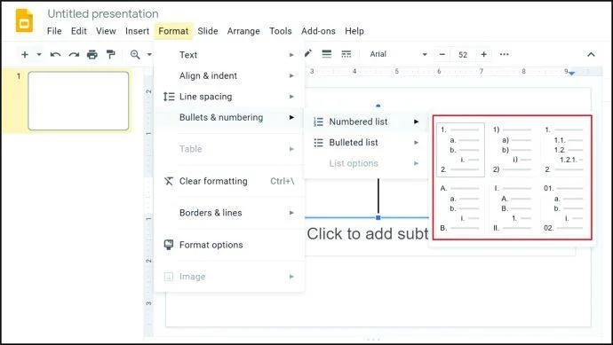Click the arrow beside Numbered list

coord(417,122)
